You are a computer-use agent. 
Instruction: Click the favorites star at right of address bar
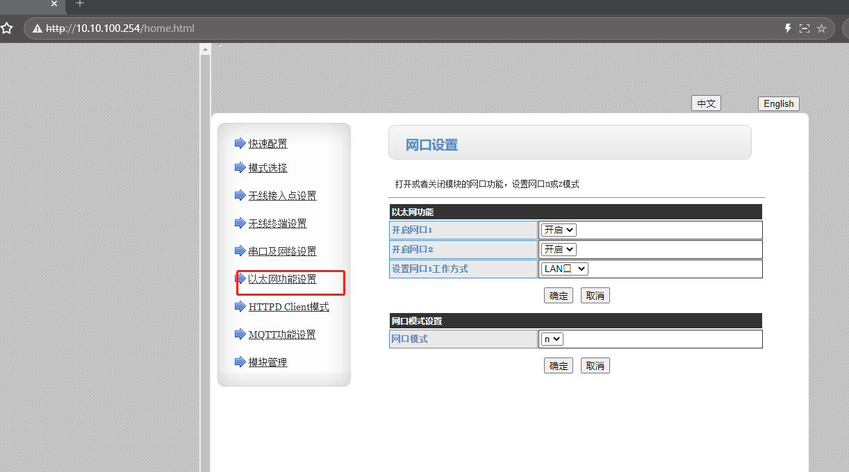click(x=821, y=28)
